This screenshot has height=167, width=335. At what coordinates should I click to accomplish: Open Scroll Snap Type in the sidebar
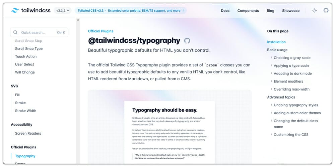29,48
